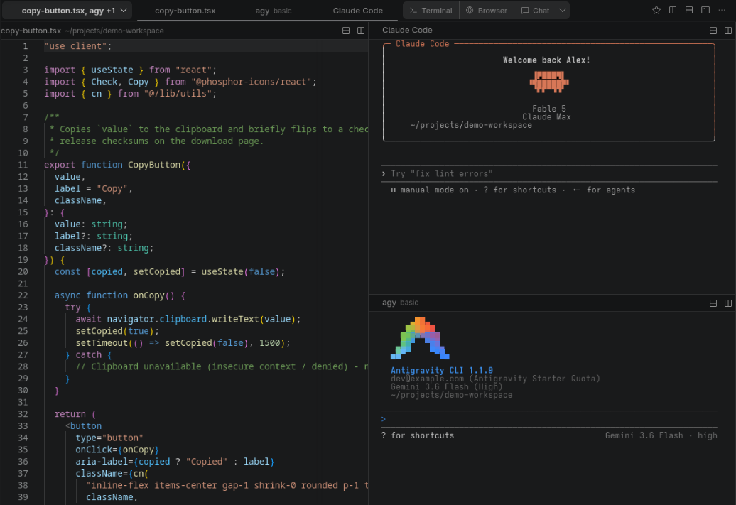Click the star favorite icon in top bar

[x=656, y=10]
